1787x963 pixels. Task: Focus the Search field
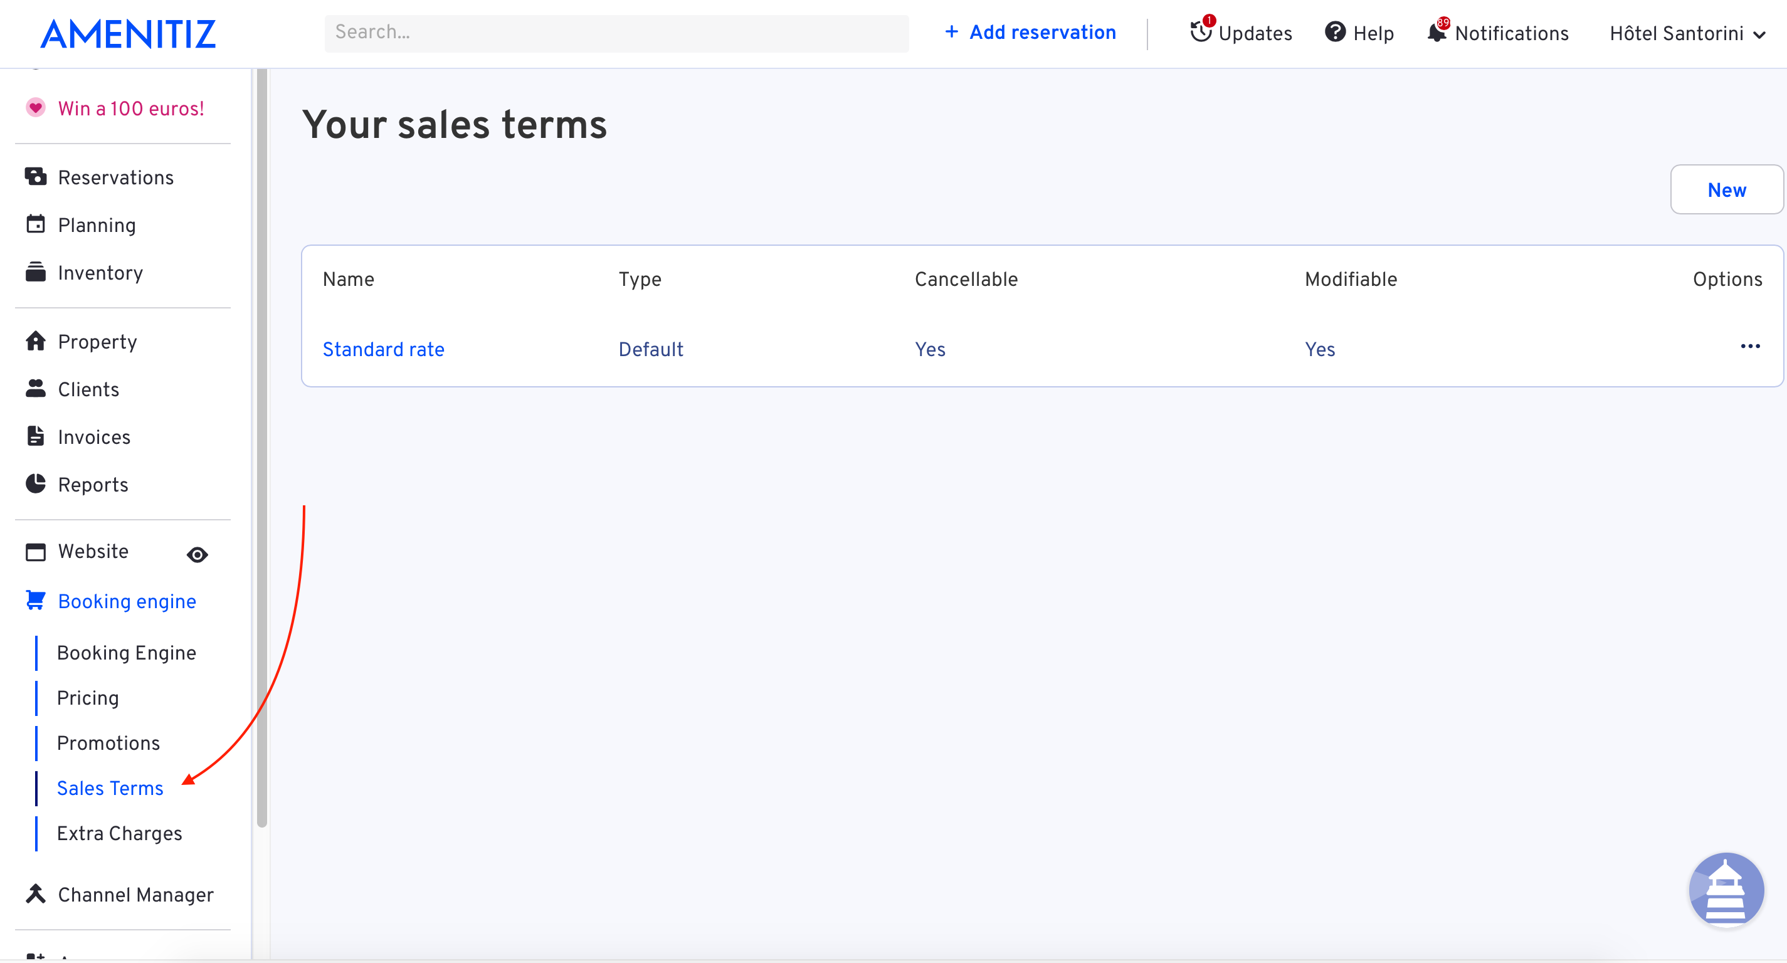tap(617, 33)
